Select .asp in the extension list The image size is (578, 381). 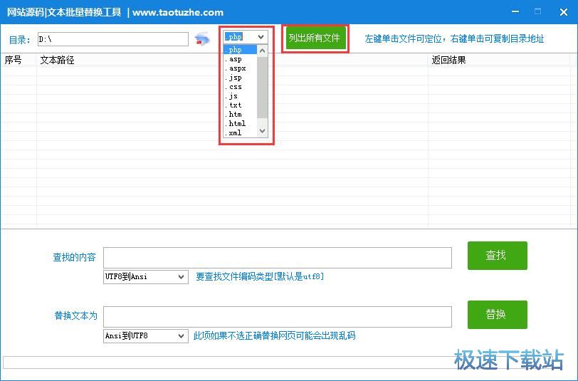[241, 59]
